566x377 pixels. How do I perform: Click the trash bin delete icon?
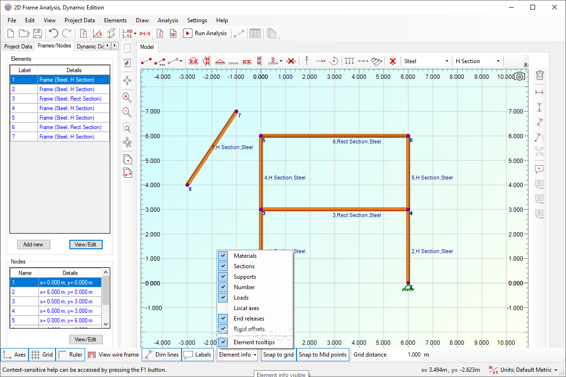tap(540, 75)
